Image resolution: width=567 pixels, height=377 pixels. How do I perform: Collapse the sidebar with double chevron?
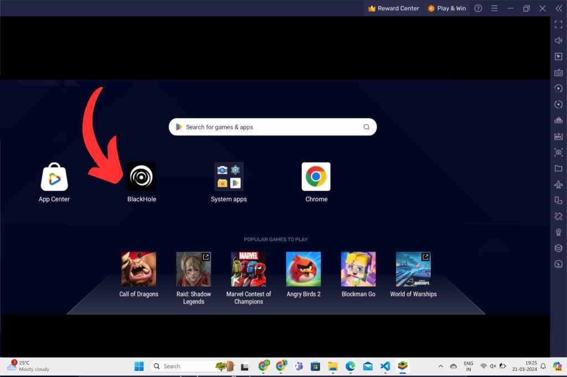[558, 8]
